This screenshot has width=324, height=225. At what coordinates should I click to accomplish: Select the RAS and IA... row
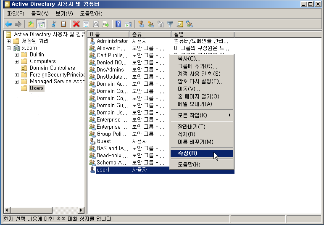129,148
